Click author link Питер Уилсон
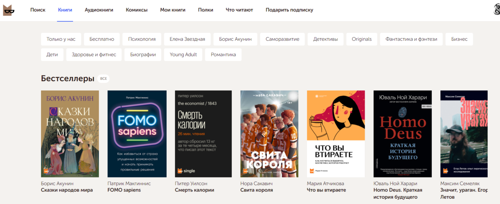The height and width of the screenshot is (204, 500). click(x=191, y=184)
